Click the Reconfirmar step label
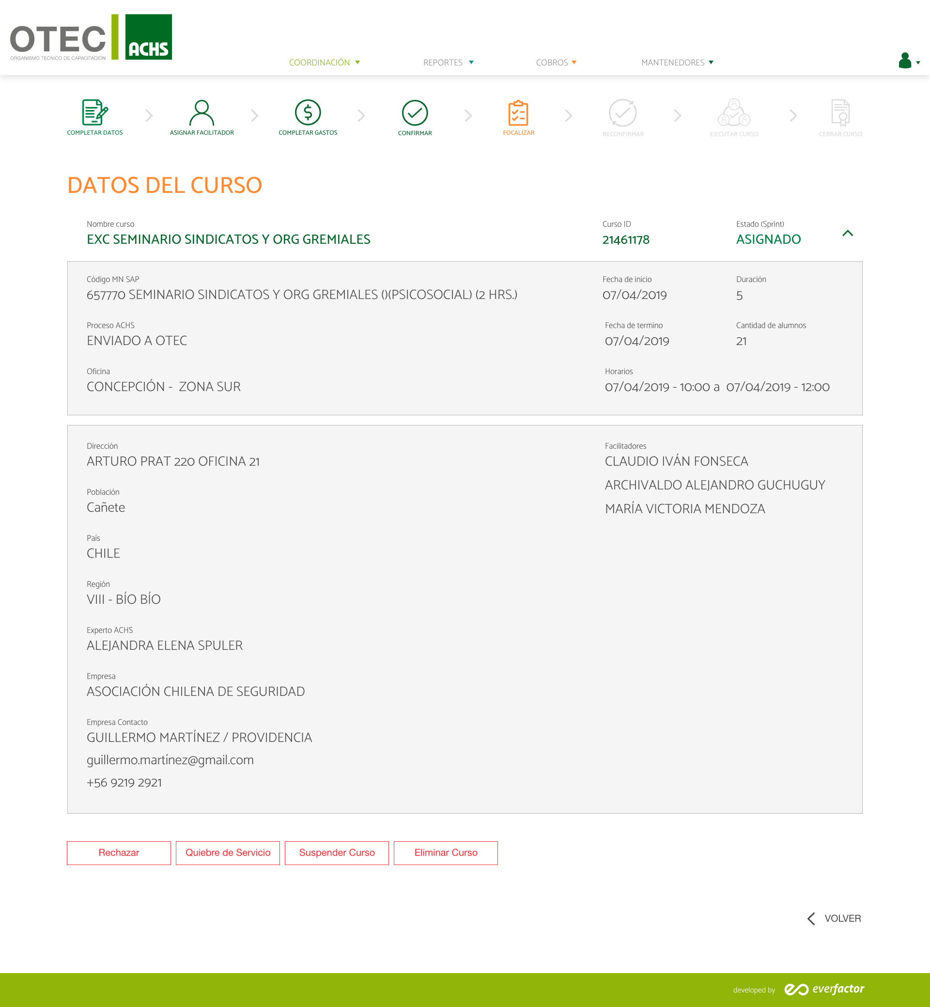The width and height of the screenshot is (930, 1007). (623, 134)
